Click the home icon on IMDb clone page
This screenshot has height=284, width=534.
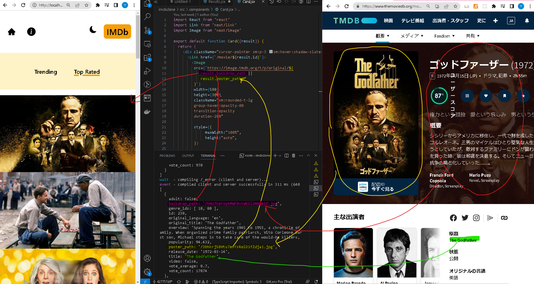pos(12,32)
